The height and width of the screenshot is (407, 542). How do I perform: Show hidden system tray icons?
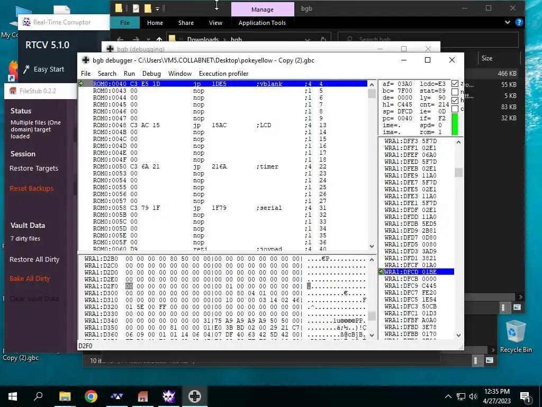[x=448, y=396]
